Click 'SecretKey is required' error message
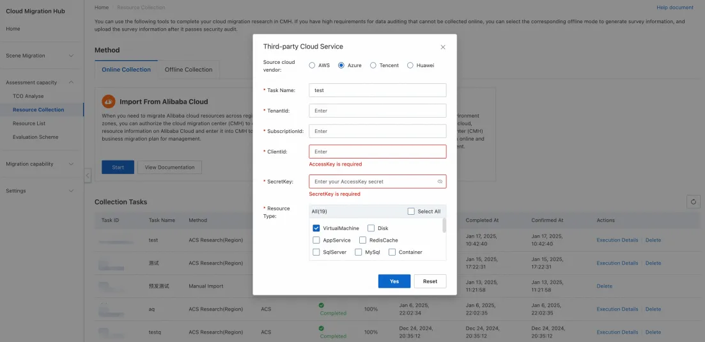705x342 pixels. click(x=334, y=194)
